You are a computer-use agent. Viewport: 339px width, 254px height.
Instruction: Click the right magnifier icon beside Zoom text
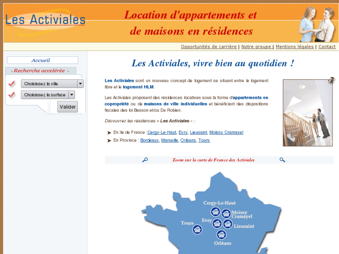282,160
